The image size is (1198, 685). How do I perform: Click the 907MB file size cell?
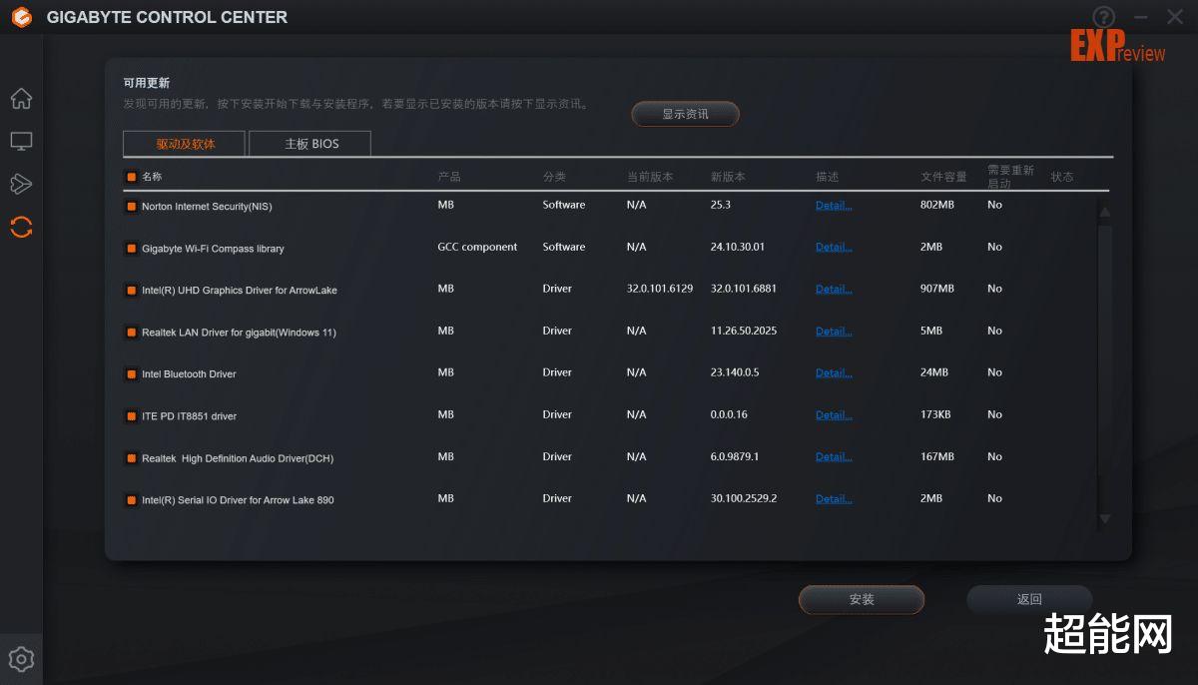[937, 289]
